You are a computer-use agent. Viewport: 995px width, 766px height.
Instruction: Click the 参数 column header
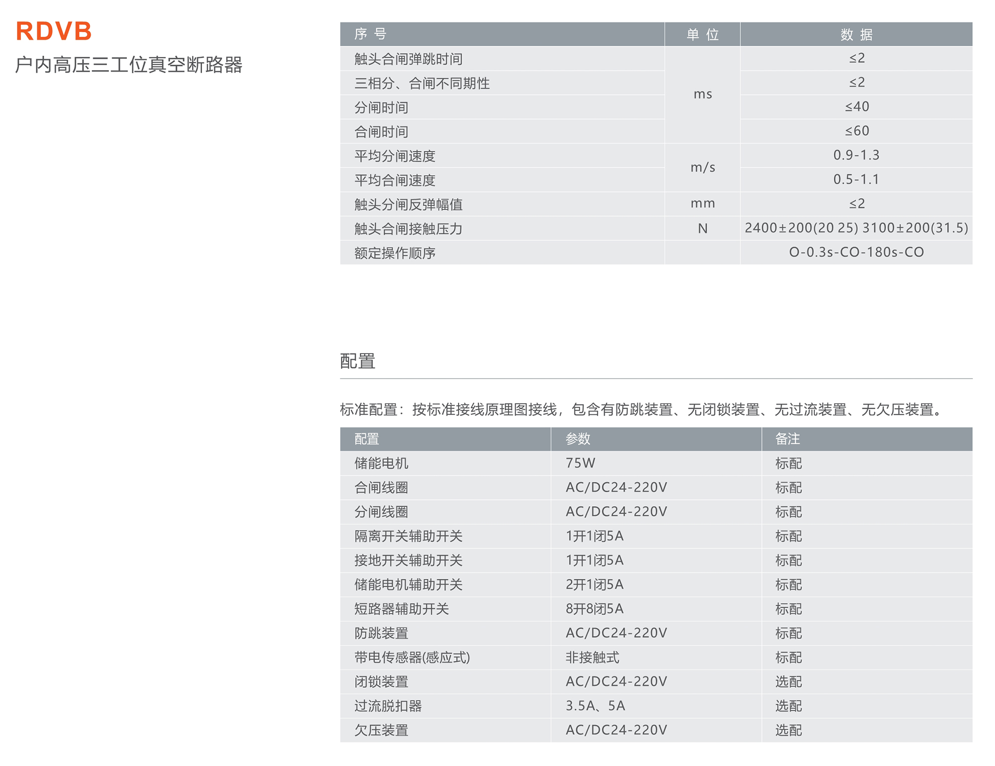578,438
